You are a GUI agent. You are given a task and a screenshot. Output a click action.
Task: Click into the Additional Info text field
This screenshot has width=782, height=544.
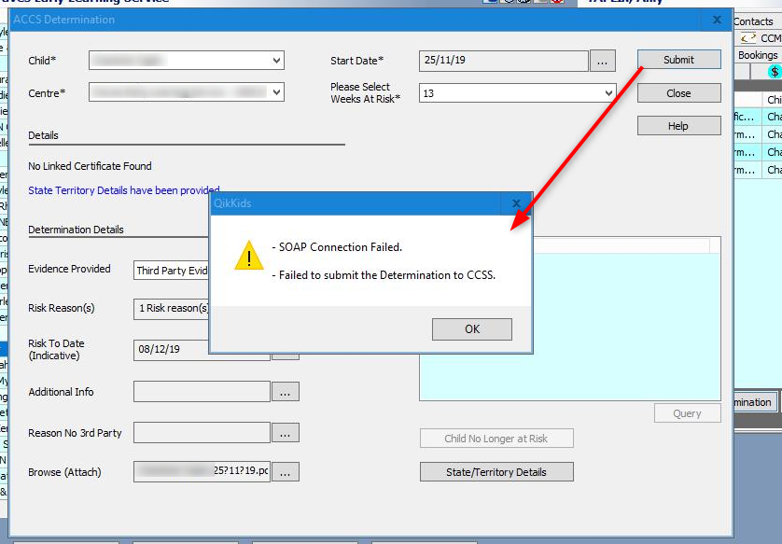(202, 392)
